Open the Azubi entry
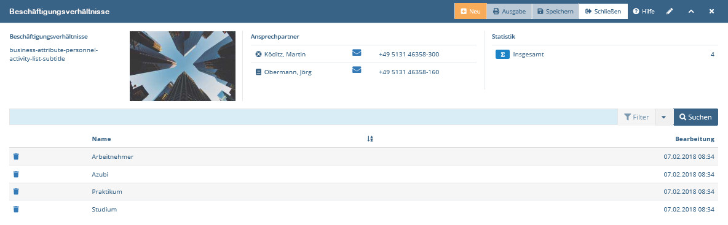 tap(100, 174)
